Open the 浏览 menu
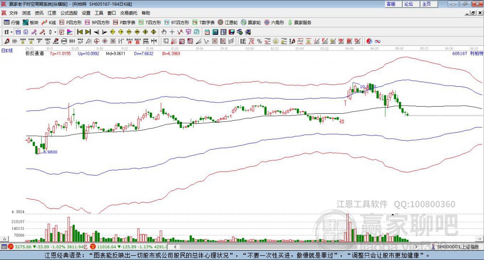The image size is (484, 260). [x=26, y=13]
